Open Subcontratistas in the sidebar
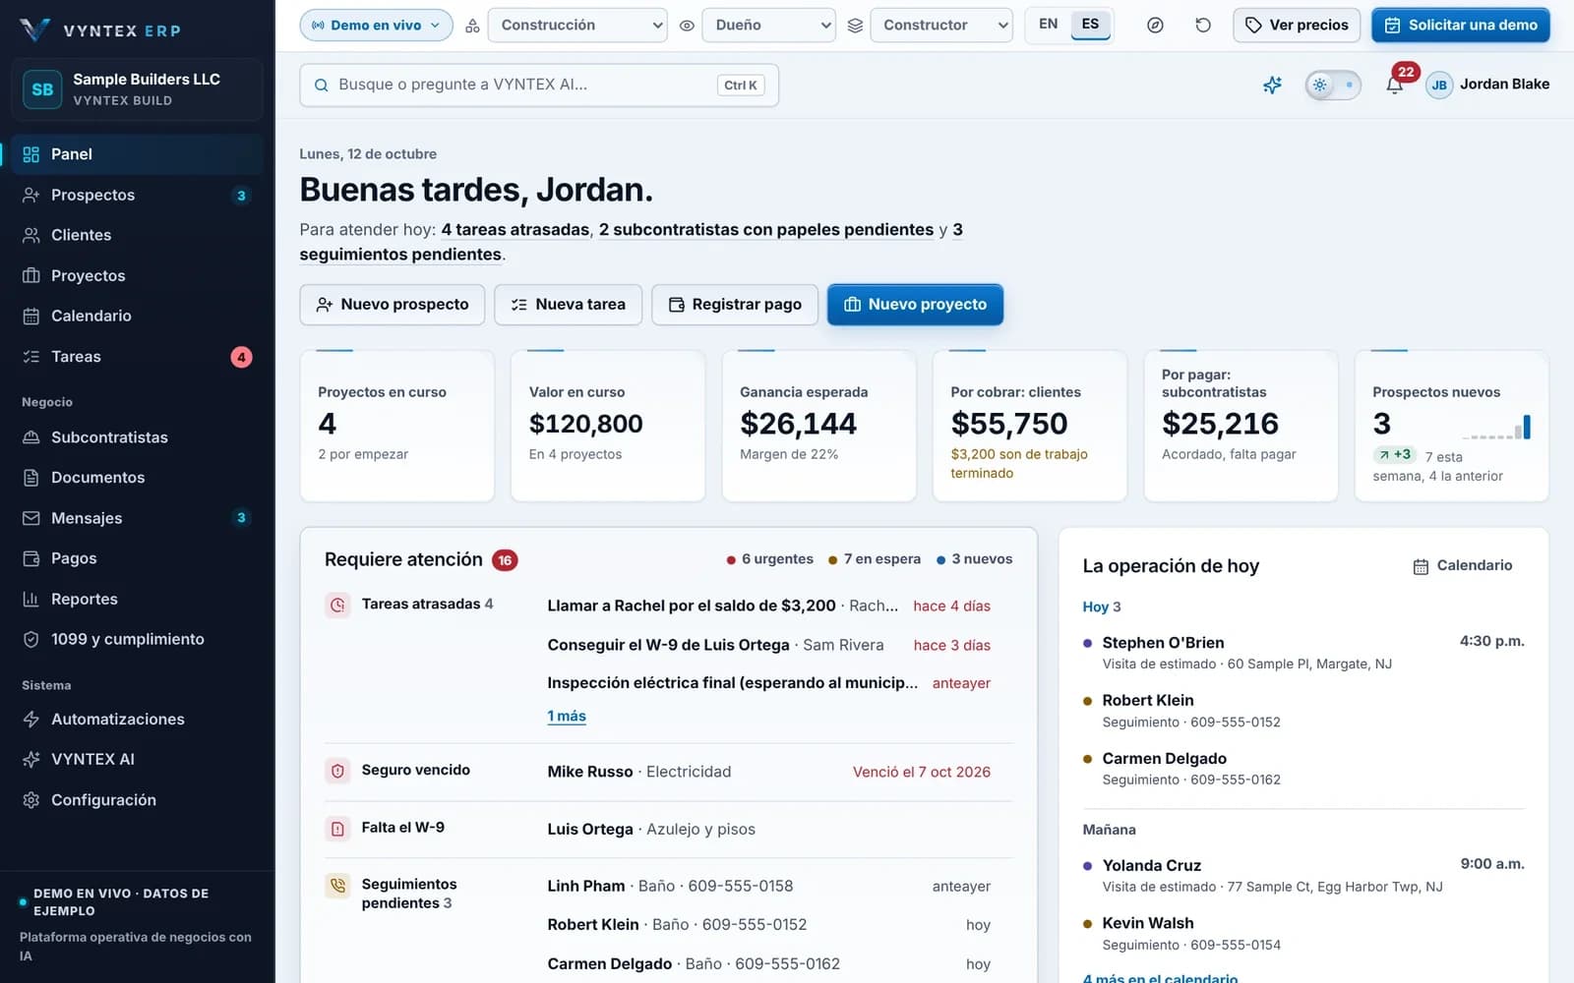The width and height of the screenshot is (1574, 983). tap(137, 437)
